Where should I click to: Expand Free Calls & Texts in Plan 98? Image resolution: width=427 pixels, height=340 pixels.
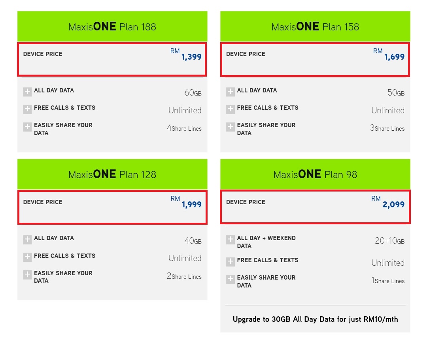click(230, 262)
